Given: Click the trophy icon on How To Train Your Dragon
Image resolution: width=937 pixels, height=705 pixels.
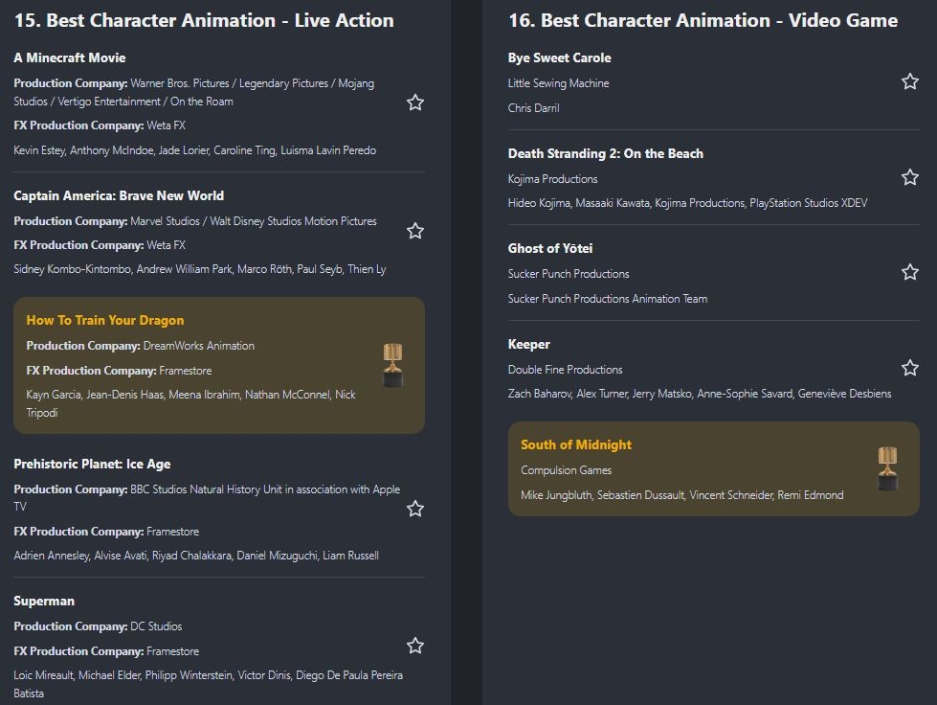Looking at the screenshot, I should point(393,365).
